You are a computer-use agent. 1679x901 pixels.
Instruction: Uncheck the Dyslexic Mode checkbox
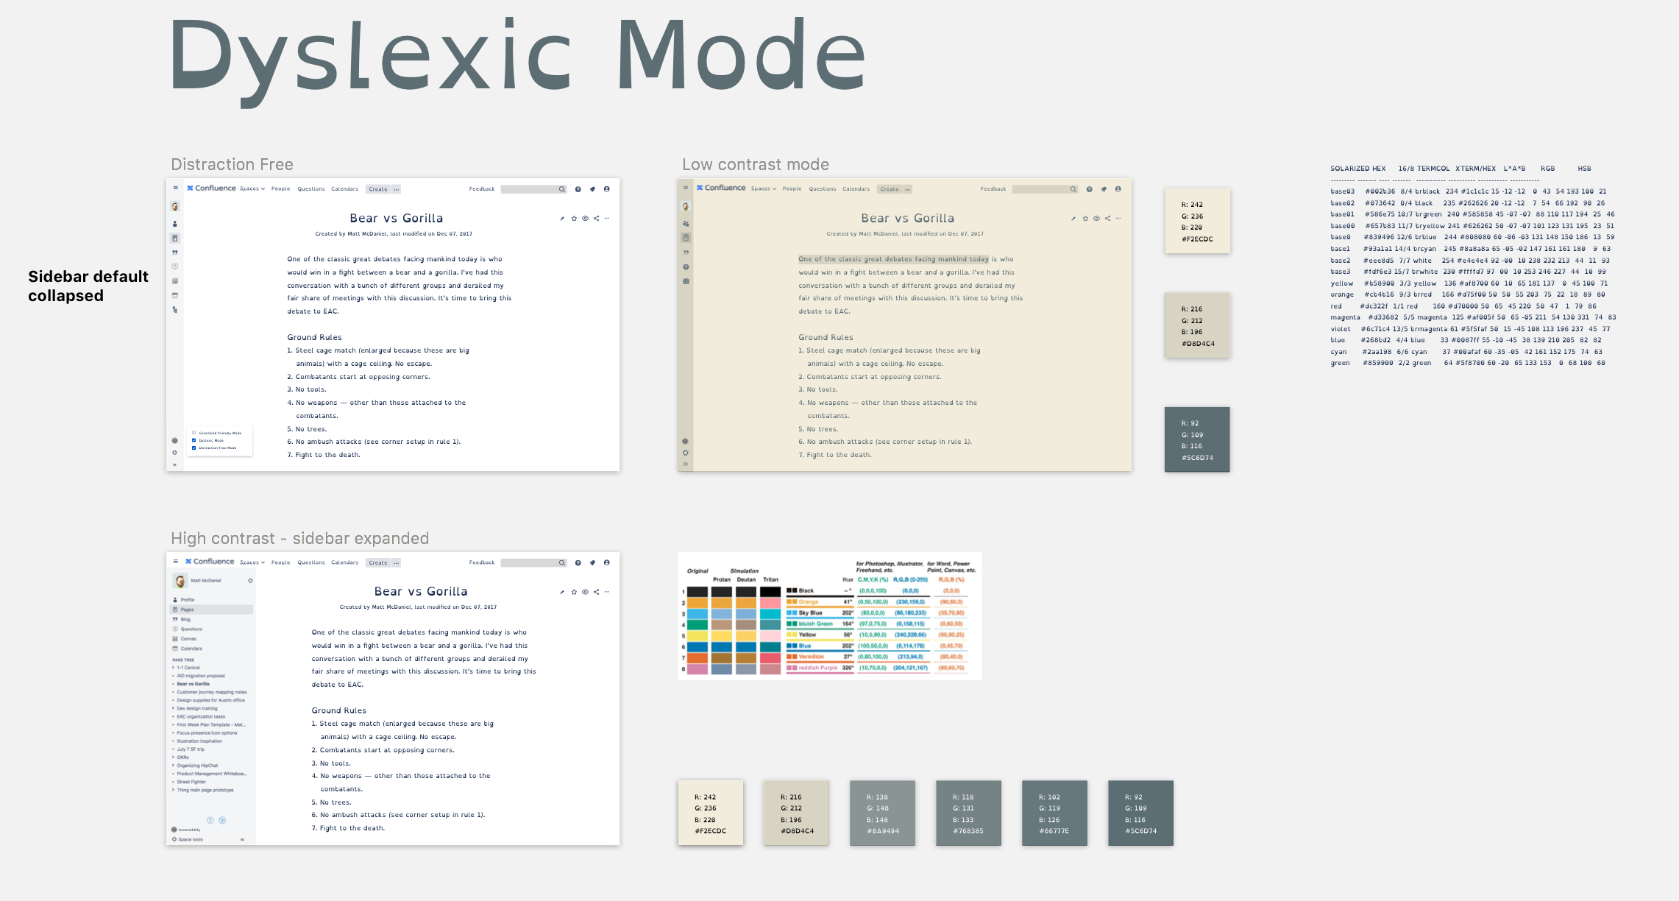pos(194,440)
